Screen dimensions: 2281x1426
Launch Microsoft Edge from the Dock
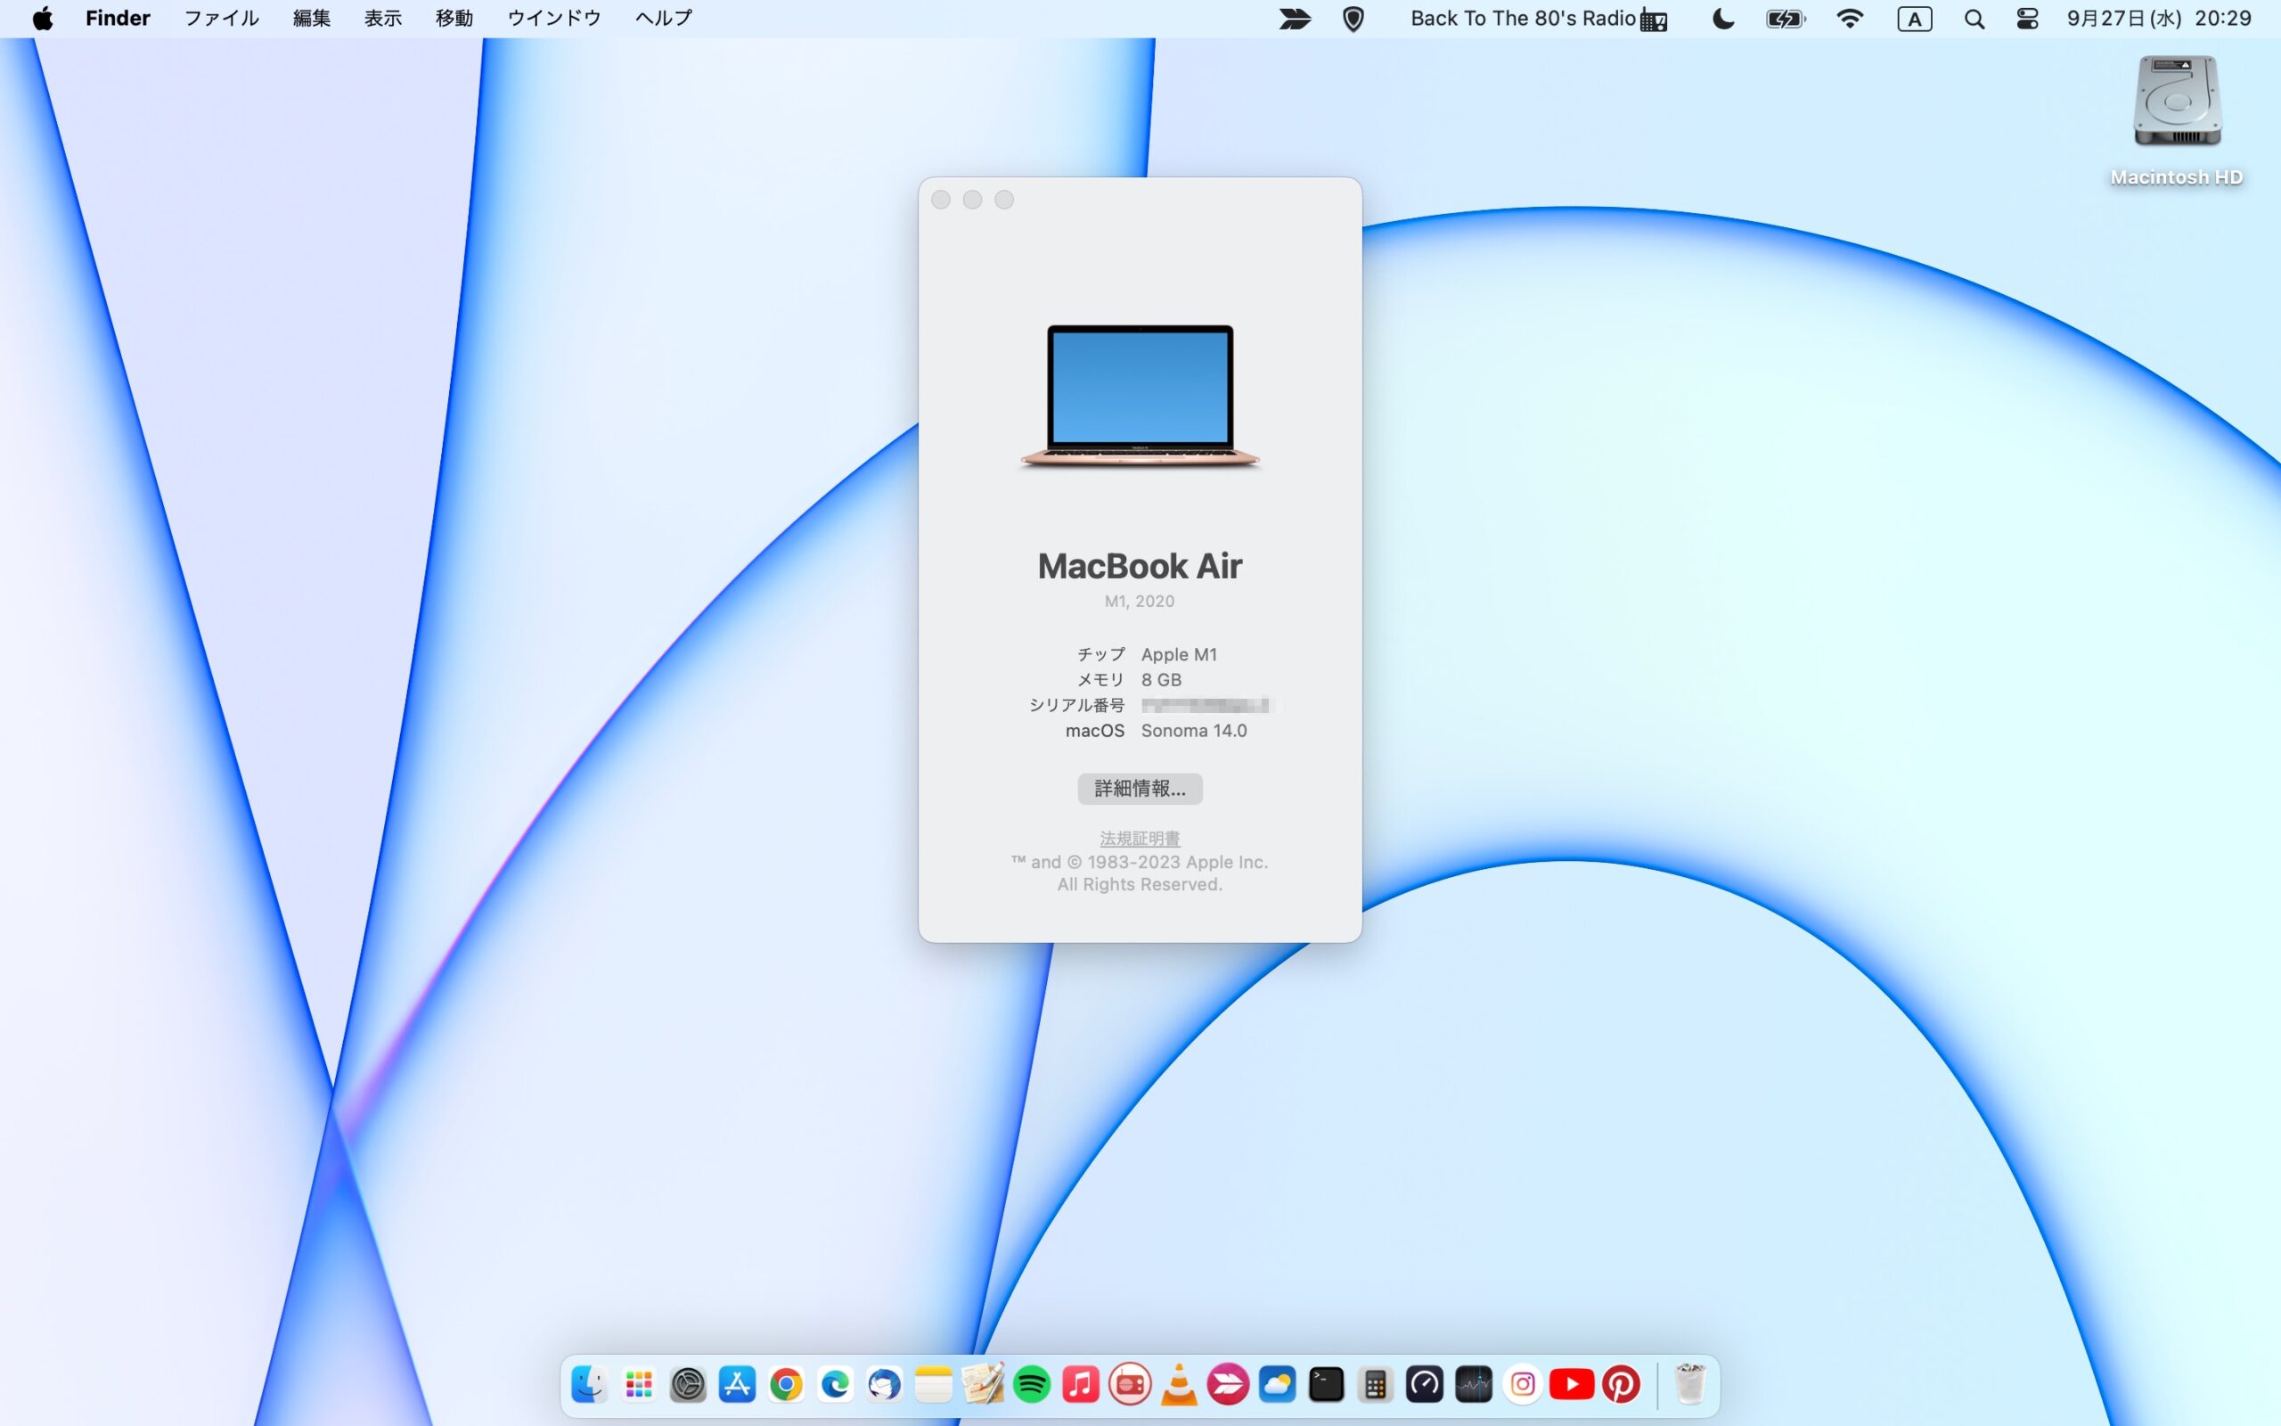[835, 1384]
